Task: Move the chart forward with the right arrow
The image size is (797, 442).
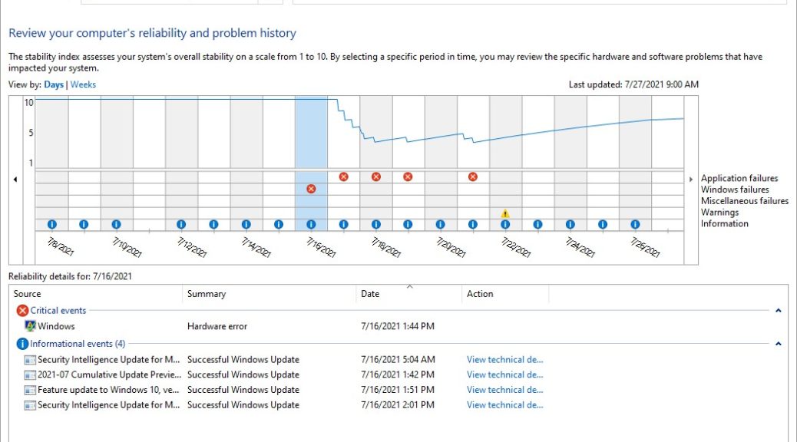Action: (691, 180)
